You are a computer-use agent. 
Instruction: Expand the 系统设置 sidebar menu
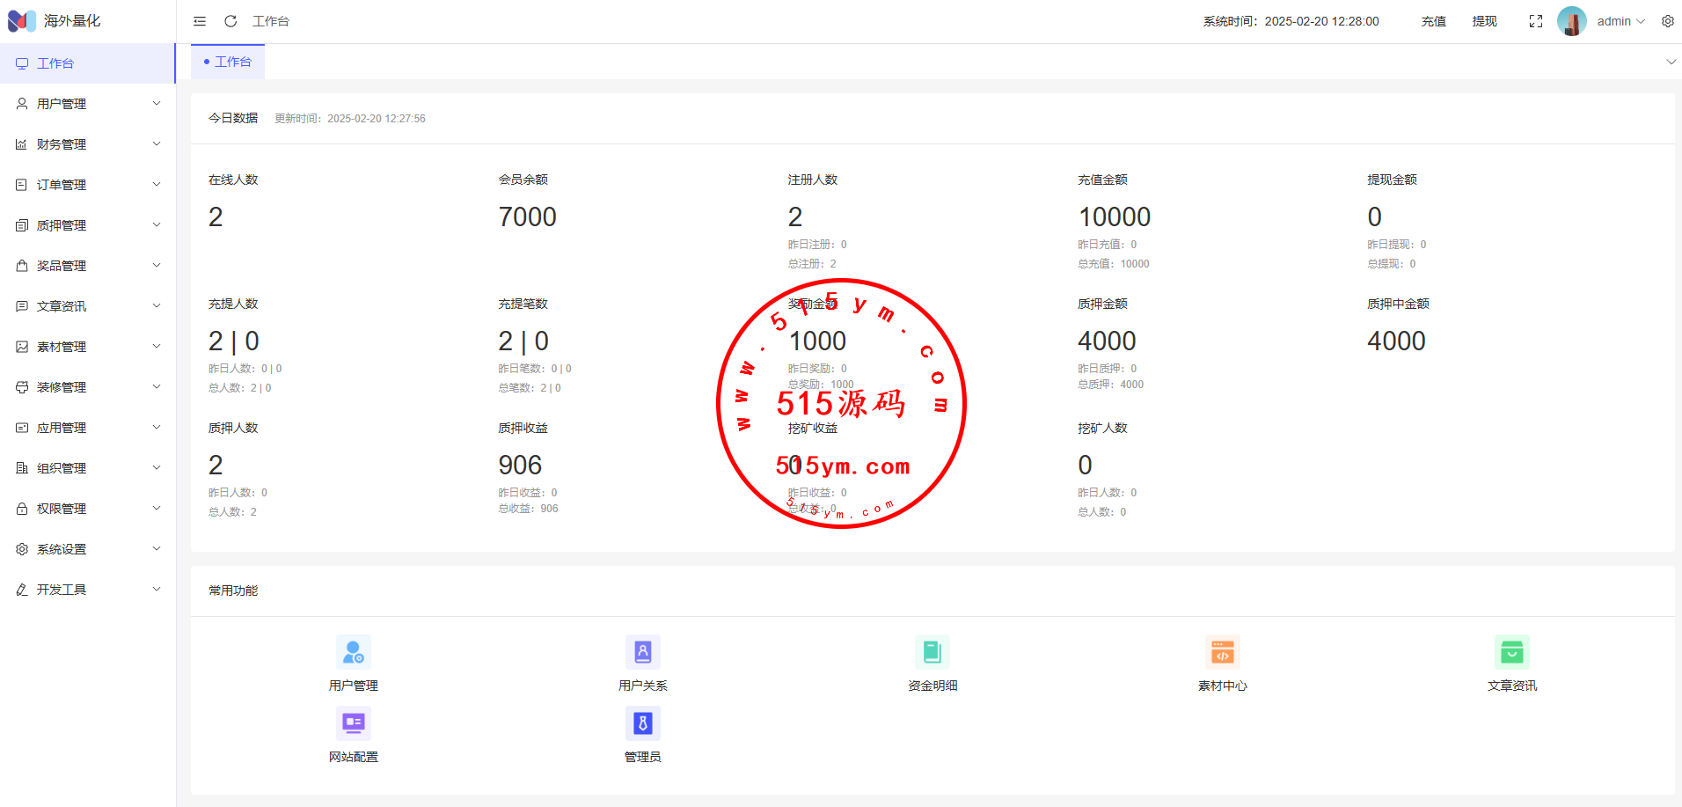pos(88,549)
